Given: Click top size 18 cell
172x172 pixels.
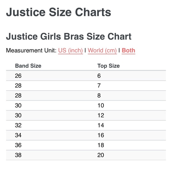Looking at the screenshot, I should tap(101, 145).
